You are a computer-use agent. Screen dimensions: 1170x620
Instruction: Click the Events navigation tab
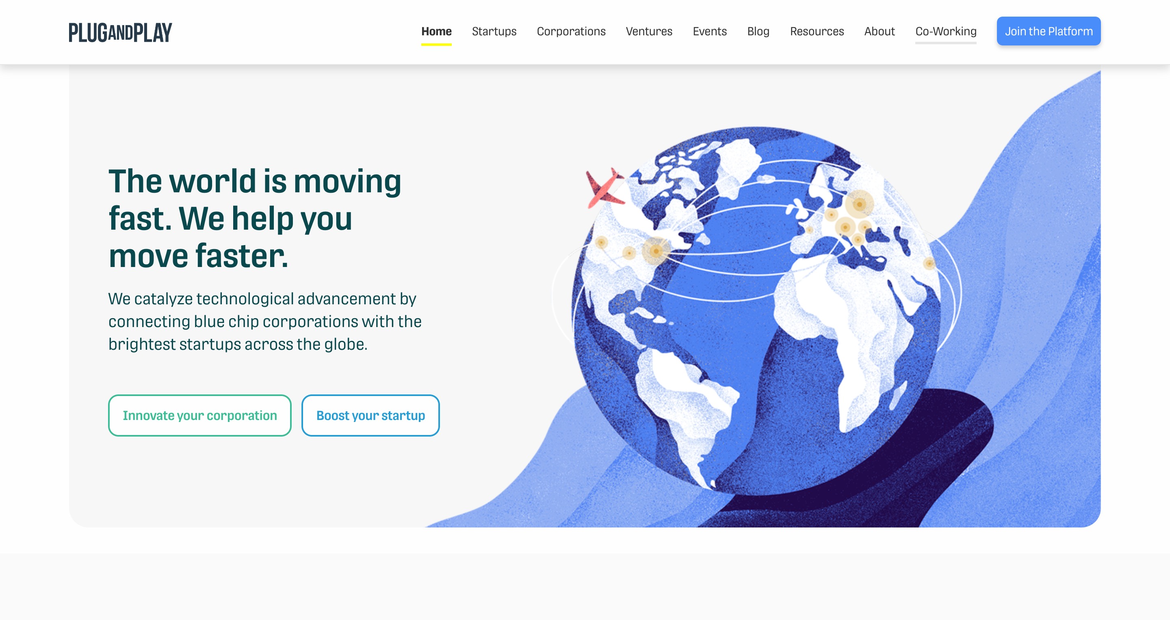[710, 31]
